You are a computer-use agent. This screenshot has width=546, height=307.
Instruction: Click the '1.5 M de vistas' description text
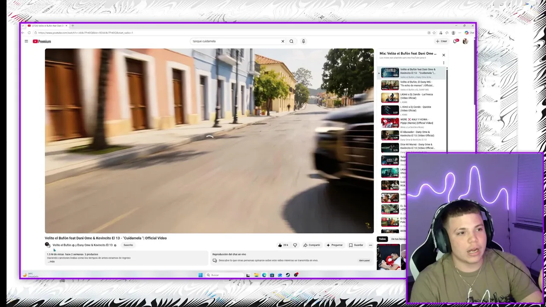click(x=55, y=255)
